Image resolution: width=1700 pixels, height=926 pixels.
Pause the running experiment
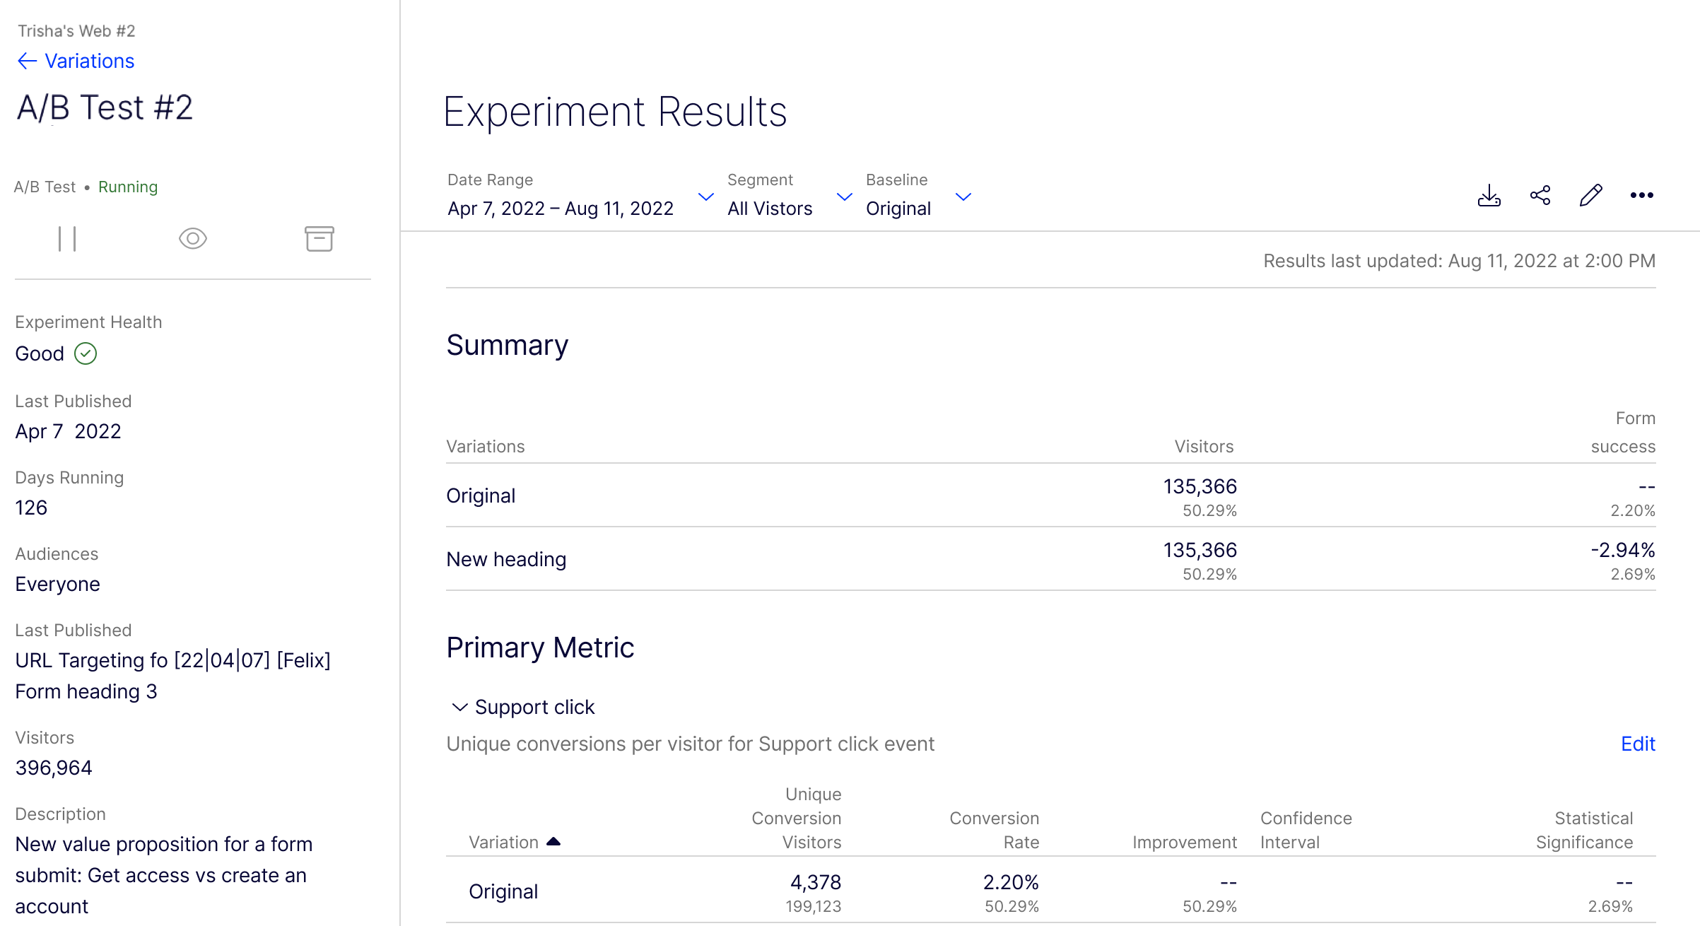coord(67,239)
